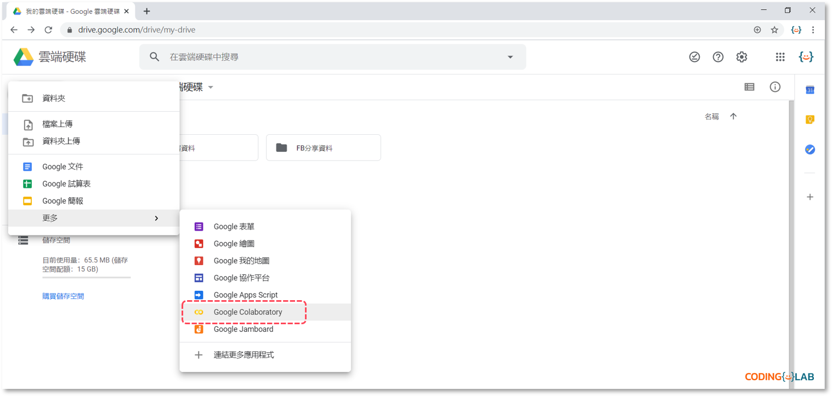
Task: Open Google Keep in side panel
Action: click(810, 119)
